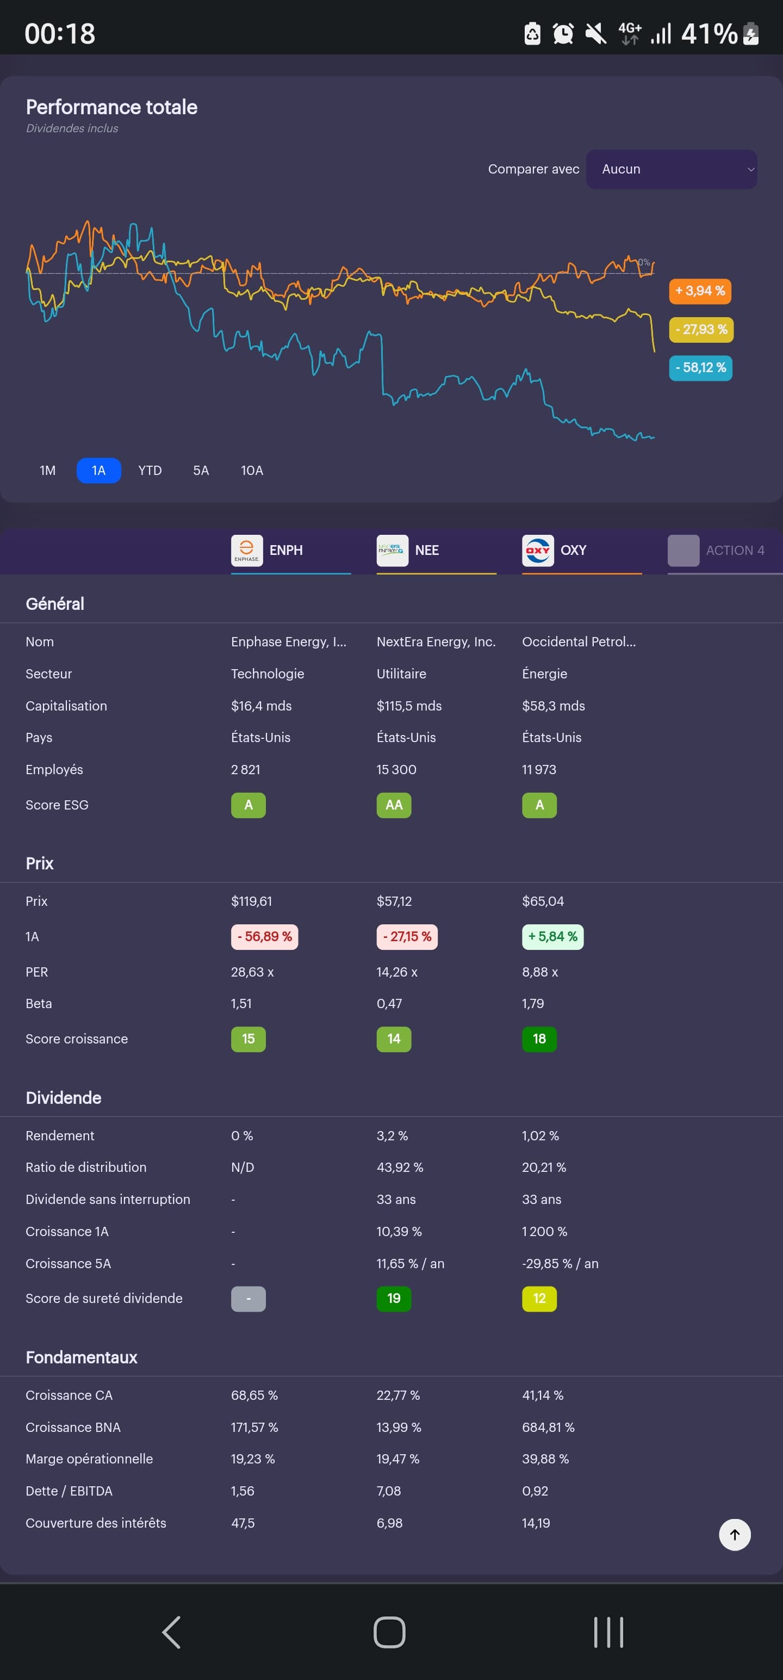Tap 'Enphase Energy, I...' name cell

point(289,642)
